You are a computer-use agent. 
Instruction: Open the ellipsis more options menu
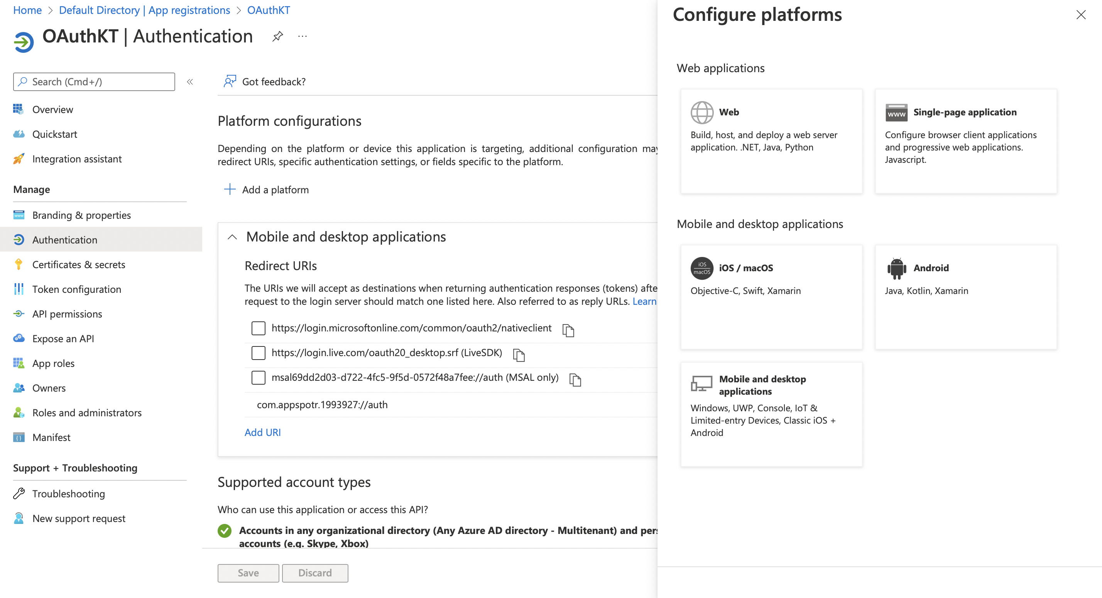(303, 37)
